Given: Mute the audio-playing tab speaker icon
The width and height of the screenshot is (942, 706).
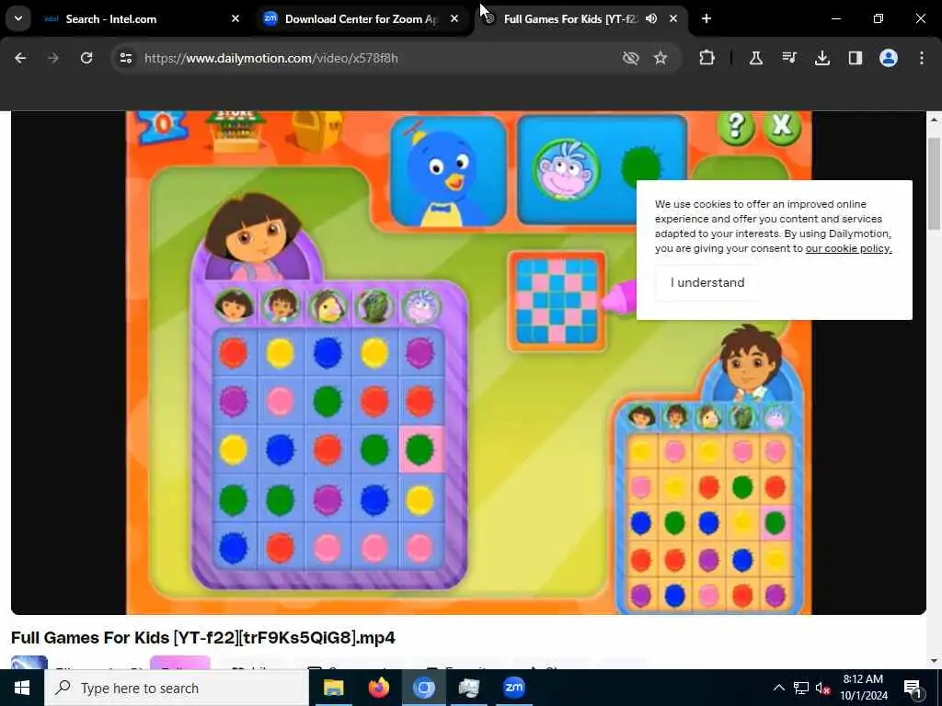Looking at the screenshot, I should pos(651,18).
